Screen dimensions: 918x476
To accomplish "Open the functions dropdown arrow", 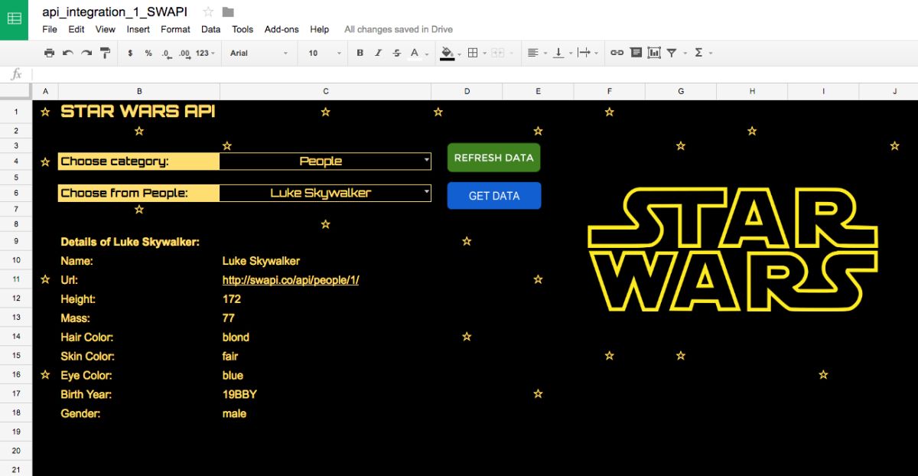I will tap(711, 53).
